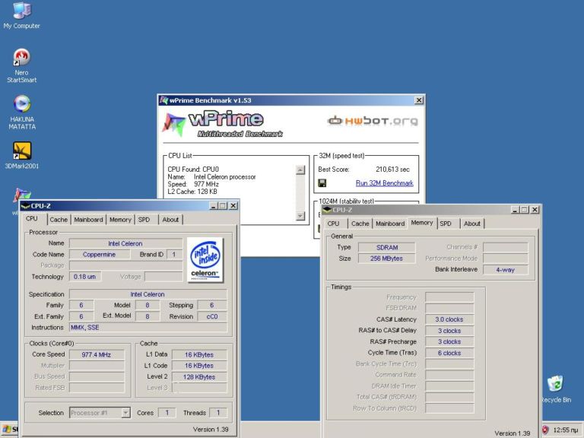
Task: Close the right CPU-Z window
Action: 535,210
